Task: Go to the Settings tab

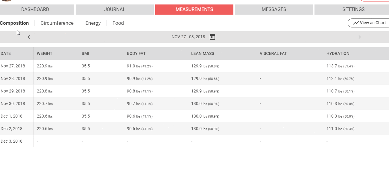Action: click(x=353, y=10)
